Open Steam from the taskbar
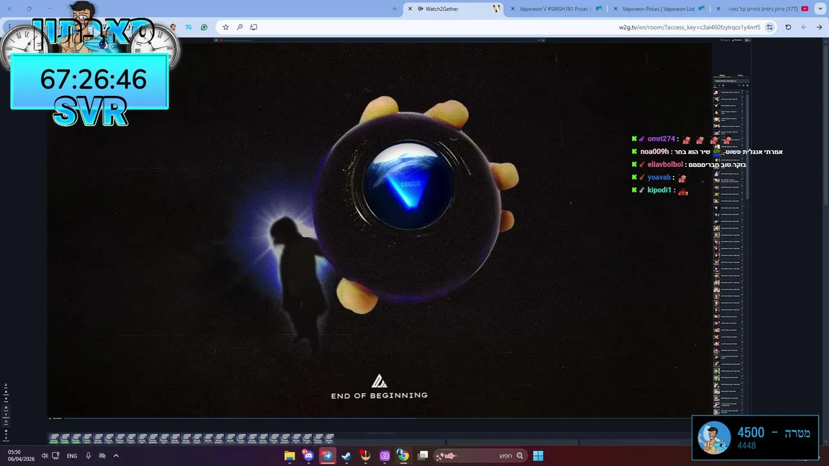This screenshot has width=829, height=466. click(346, 456)
